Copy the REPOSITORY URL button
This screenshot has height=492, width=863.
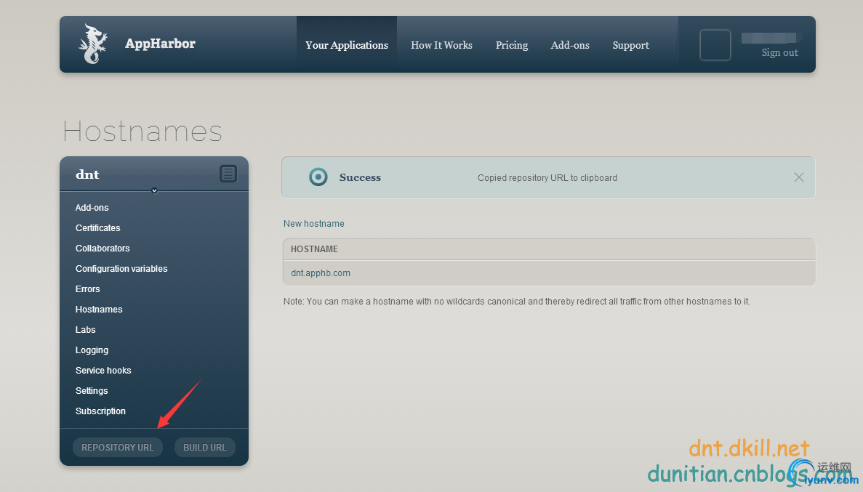pos(118,448)
